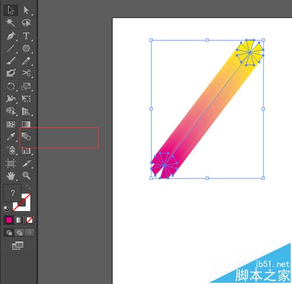Select the Free Transform tool
Viewport: 292px width, 284px height.
(26, 99)
